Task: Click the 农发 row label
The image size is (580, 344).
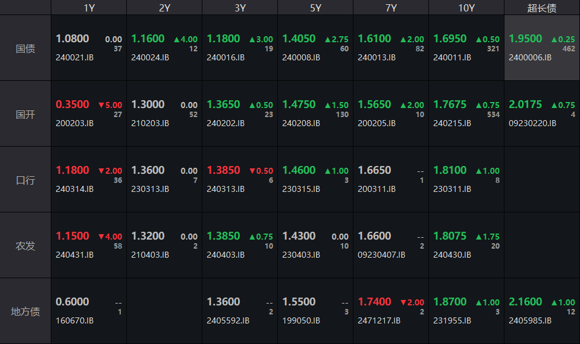Action: coord(25,246)
